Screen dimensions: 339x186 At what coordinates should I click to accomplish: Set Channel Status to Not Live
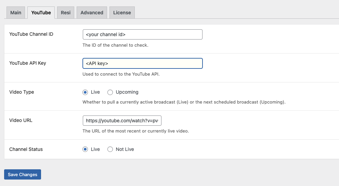(110, 149)
